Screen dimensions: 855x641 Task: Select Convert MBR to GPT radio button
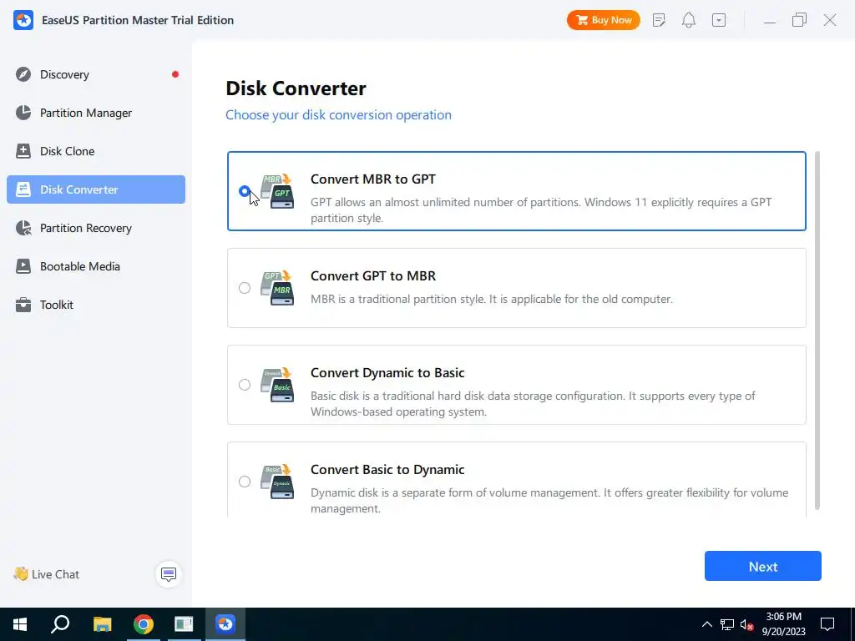pyautogui.click(x=245, y=191)
